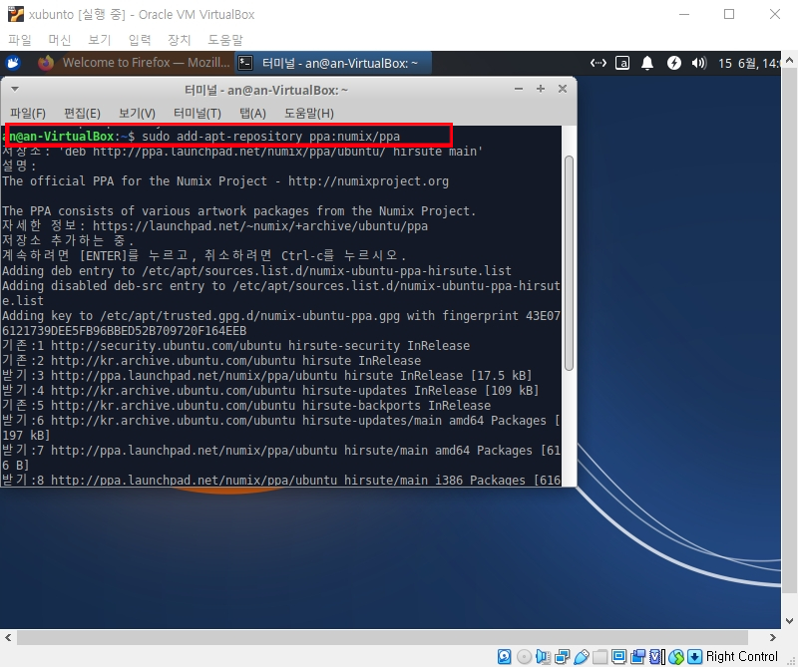Open the Xfce Whisker applications menu

(x=13, y=63)
